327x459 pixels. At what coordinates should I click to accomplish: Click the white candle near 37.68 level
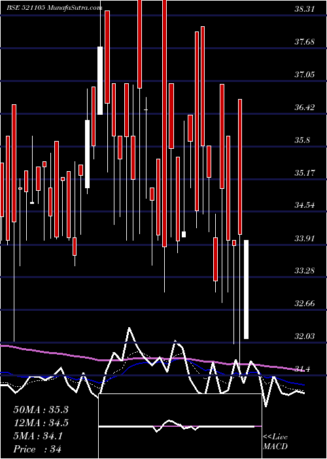100,81
